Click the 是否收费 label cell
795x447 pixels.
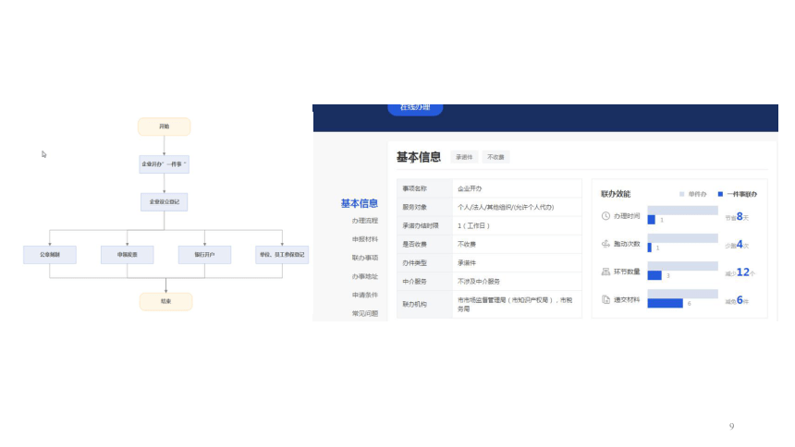point(425,244)
